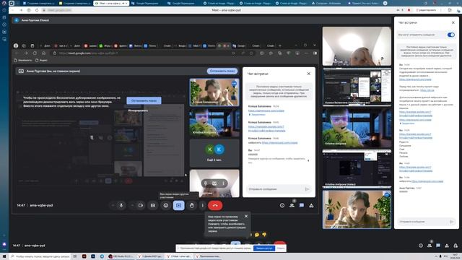This screenshot has height=260, width=462.
Task: Open Alice assistant icon in left sidebar
Action: (4, 245)
